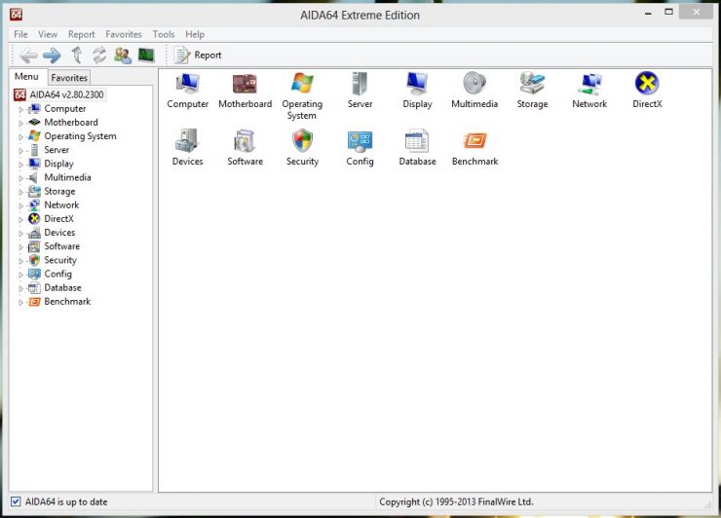Open the Software icon in main panel
The height and width of the screenshot is (518, 721).
[245, 140]
